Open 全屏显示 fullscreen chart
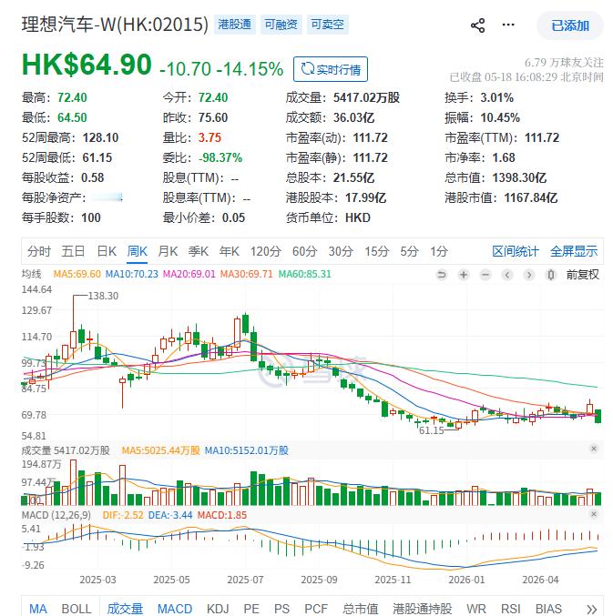Screen dimensions: 613x616 (x=574, y=251)
